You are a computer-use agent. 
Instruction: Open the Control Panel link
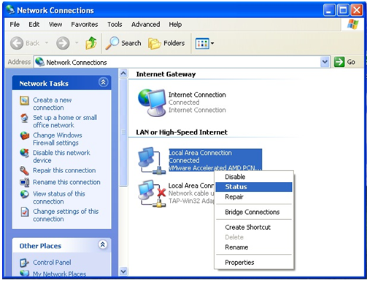click(52, 263)
